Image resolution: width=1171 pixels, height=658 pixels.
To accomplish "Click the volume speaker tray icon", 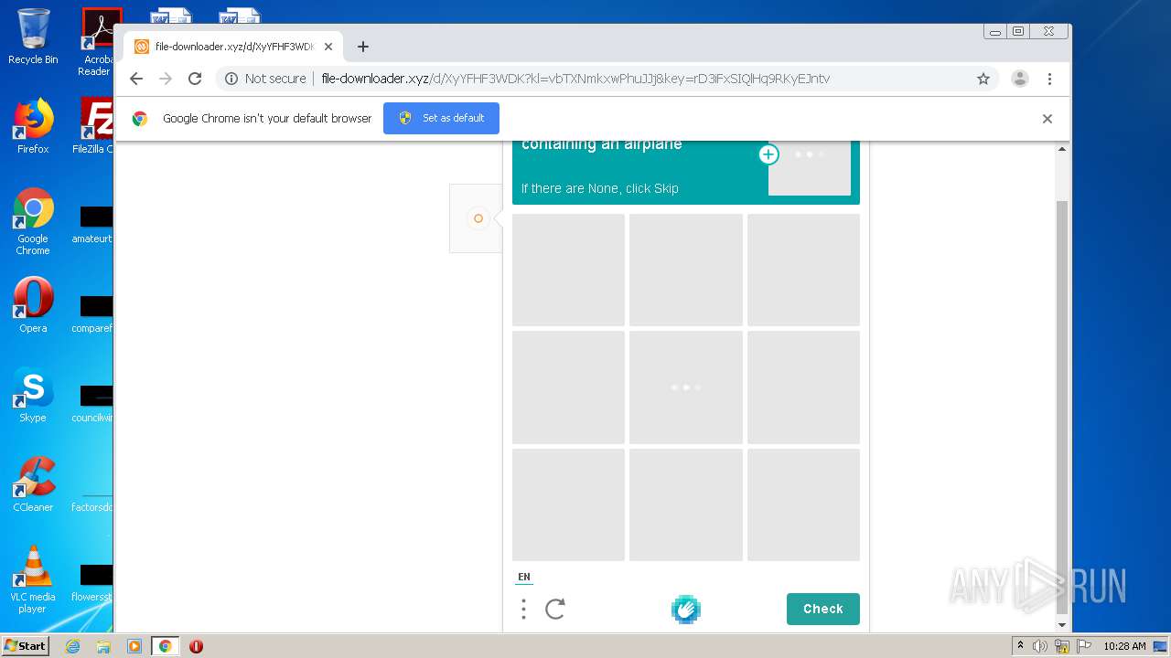I will click(x=1040, y=646).
